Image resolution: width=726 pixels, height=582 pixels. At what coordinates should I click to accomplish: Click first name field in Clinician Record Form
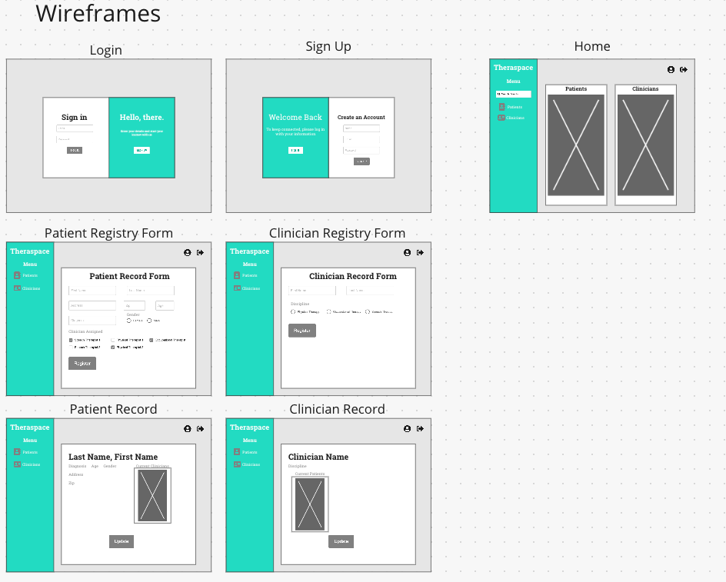click(x=312, y=291)
